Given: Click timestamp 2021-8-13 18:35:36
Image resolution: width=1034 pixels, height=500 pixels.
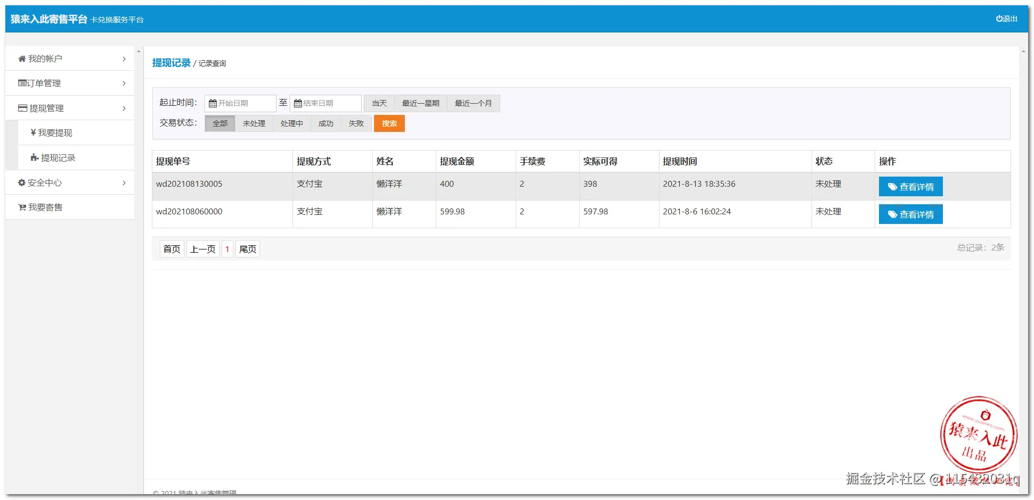Looking at the screenshot, I should [699, 184].
